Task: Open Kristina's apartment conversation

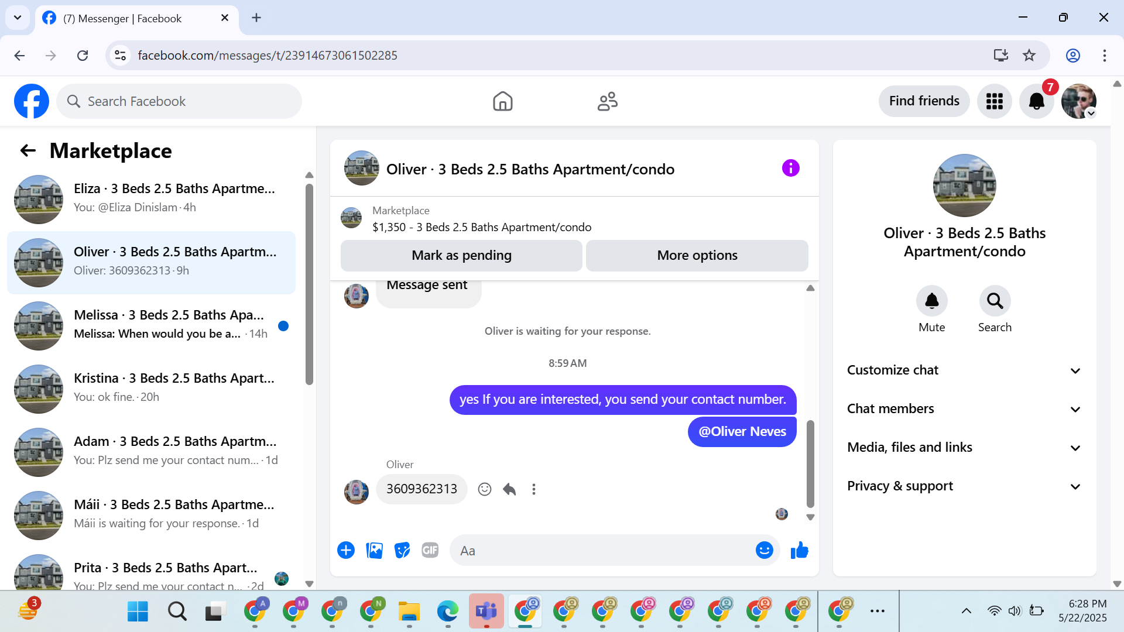Action: coord(151,389)
